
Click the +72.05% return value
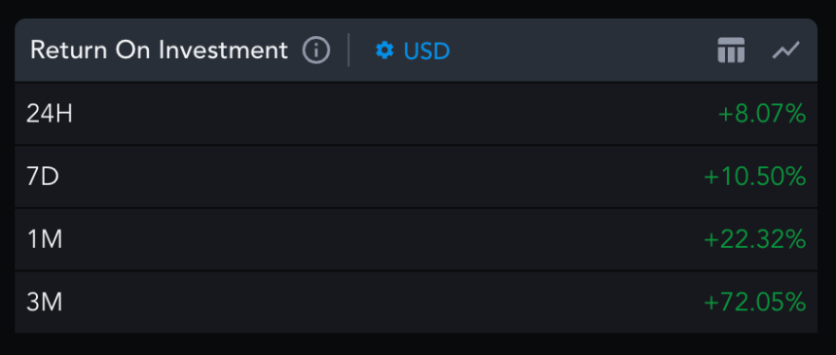click(754, 302)
